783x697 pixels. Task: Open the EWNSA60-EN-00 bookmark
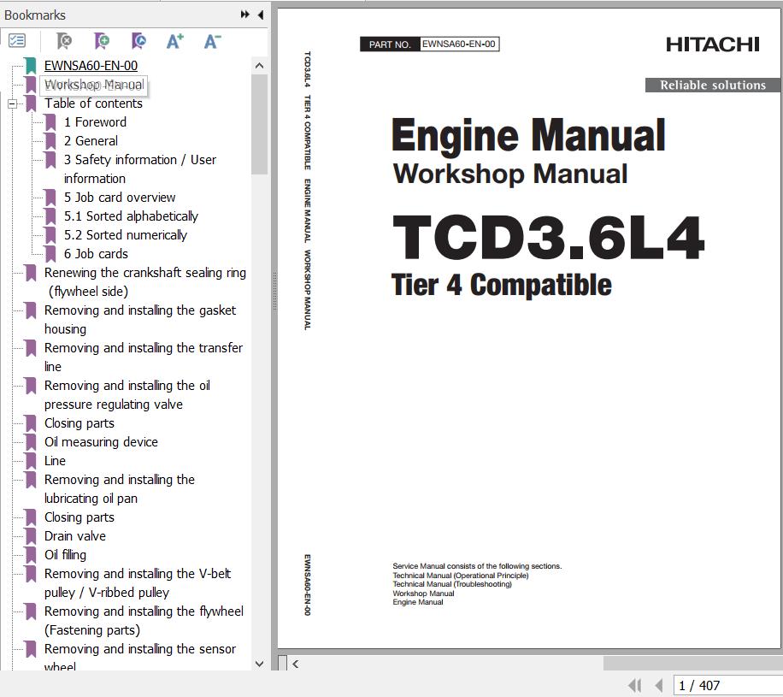(91, 66)
